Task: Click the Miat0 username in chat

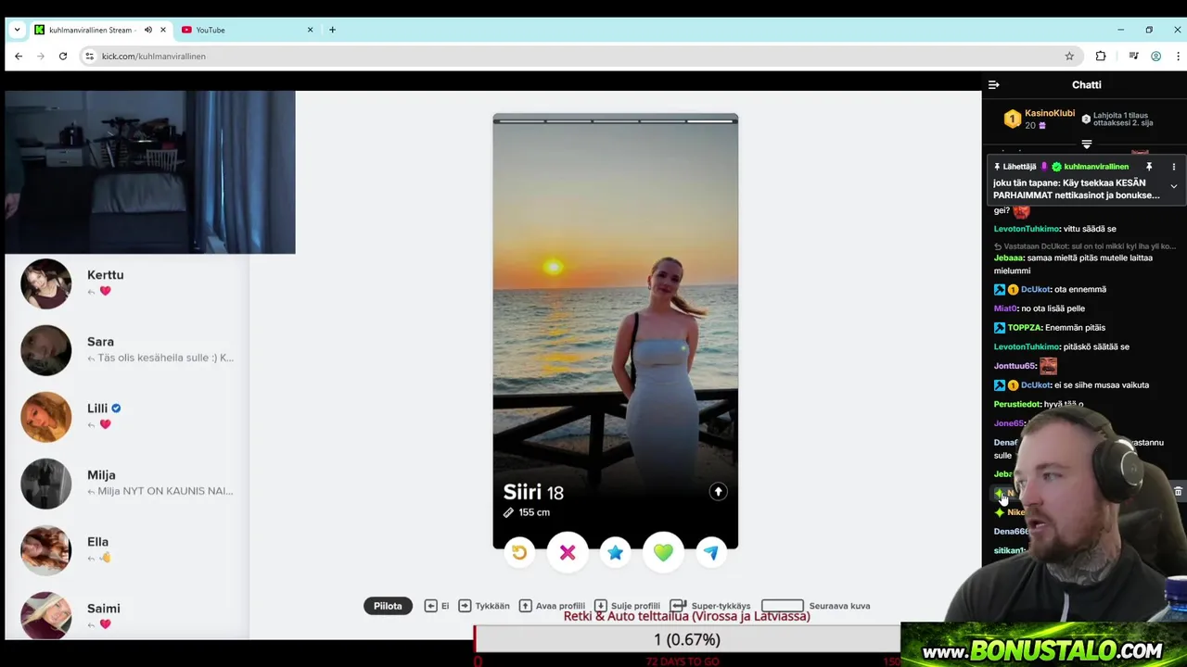Action: pyautogui.click(x=1006, y=308)
